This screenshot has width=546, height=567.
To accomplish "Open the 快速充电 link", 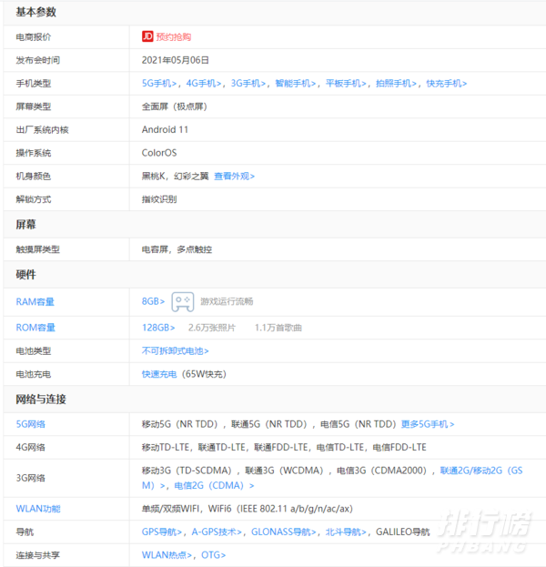I will (159, 374).
